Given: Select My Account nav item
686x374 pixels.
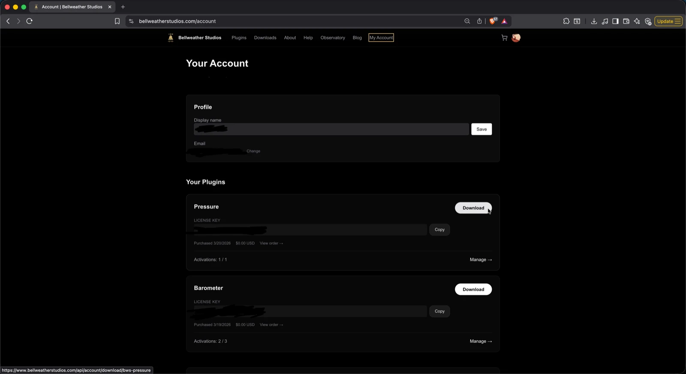Looking at the screenshot, I should click(x=381, y=38).
